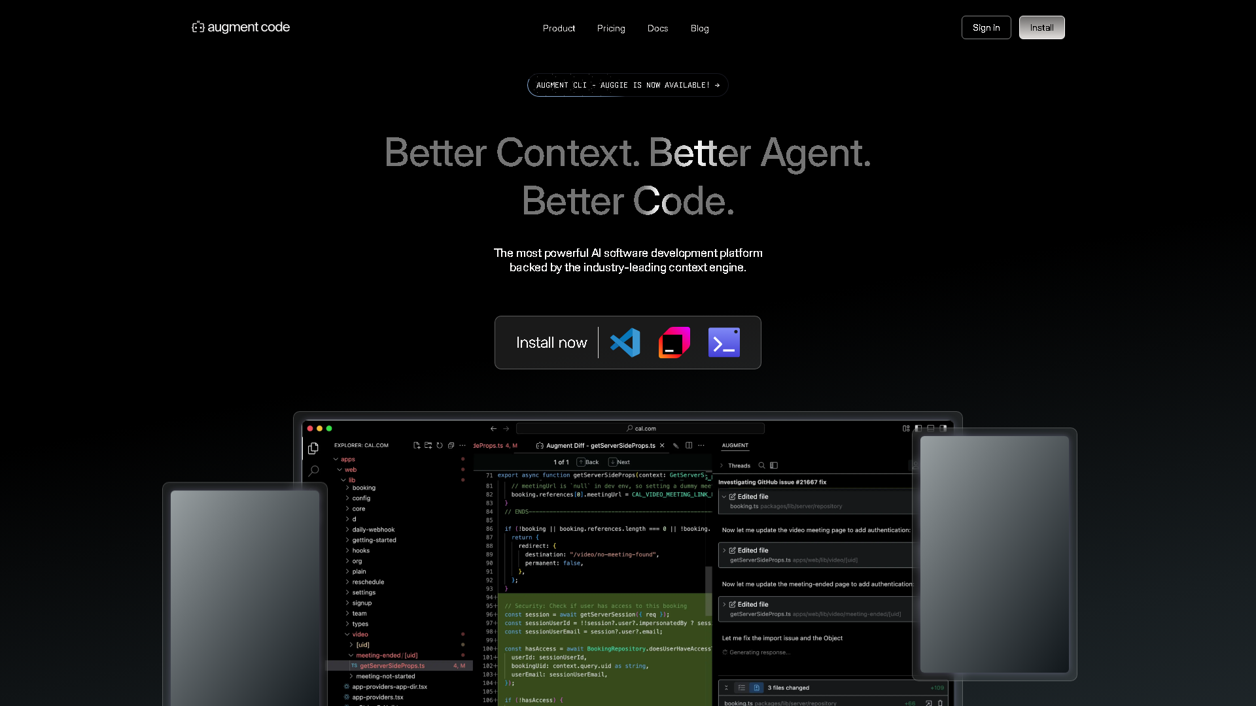Image resolution: width=1256 pixels, height=706 pixels.
Task: Open the Product menu
Action: coord(559,28)
